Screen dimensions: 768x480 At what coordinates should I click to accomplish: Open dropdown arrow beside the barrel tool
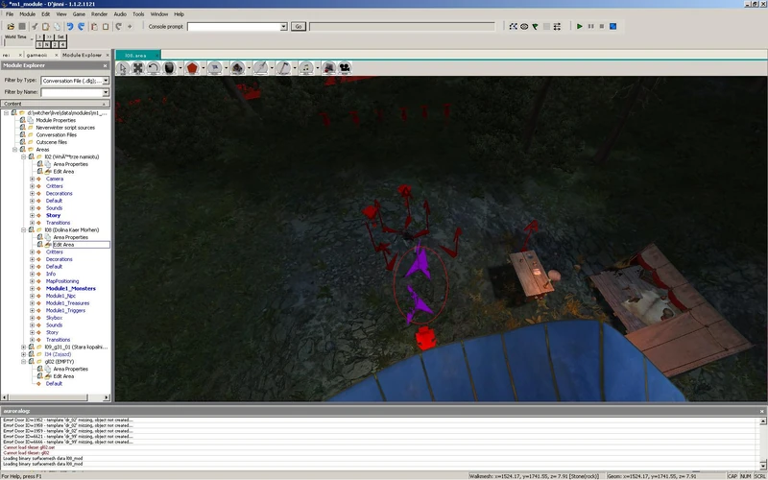coord(180,68)
